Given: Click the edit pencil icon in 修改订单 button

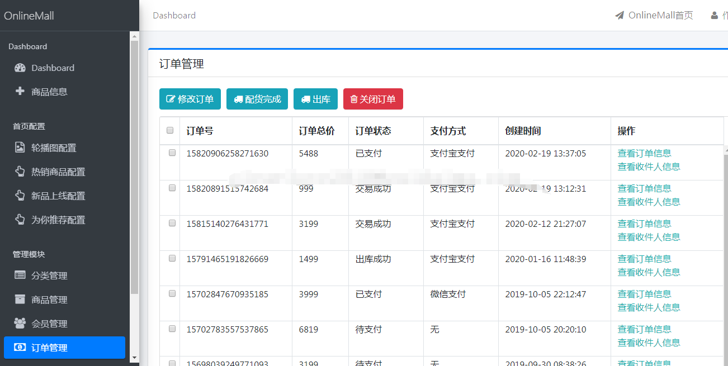Looking at the screenshot, I should click(171, 99).
